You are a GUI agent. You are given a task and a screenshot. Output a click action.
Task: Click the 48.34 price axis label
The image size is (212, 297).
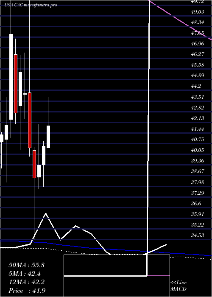click(198, 22)
